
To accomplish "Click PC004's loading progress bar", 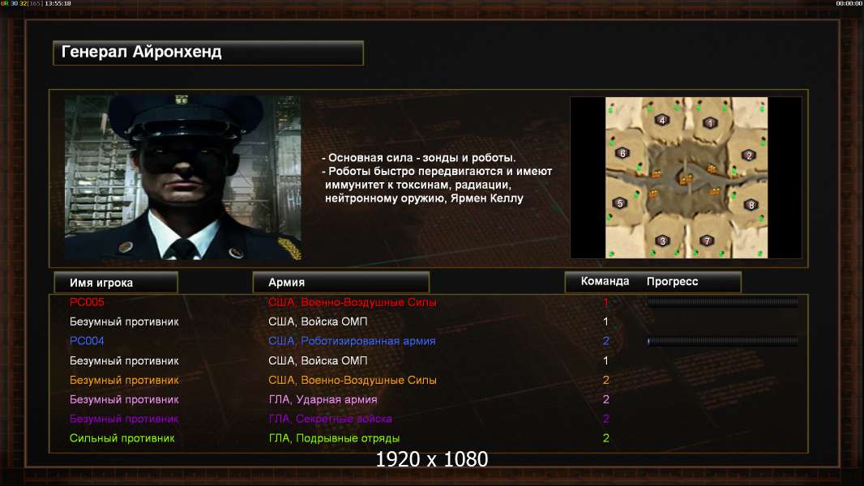I will [723, 341].
